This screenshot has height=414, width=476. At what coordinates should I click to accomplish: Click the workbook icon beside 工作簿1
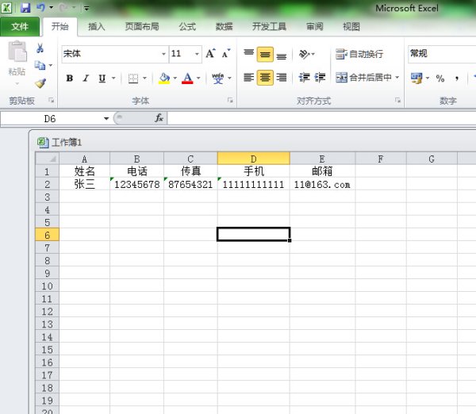click(43, 142)
